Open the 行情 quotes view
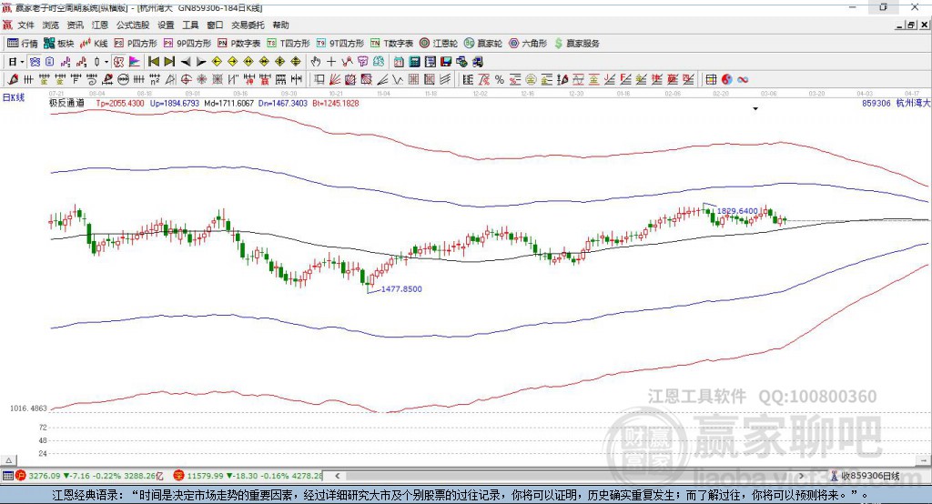 (22, 44)
